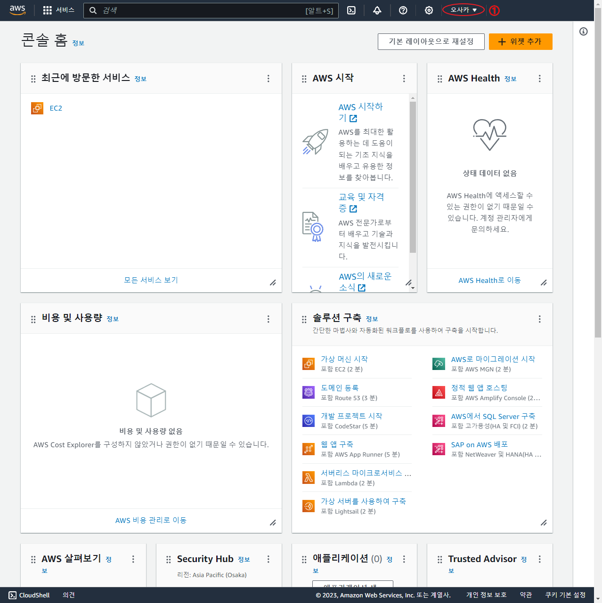Grab drag handle of AWS Health widget
The image size is (602, 603).
439,79
